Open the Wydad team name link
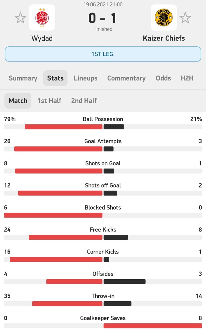206x331 pixels. tap(42, 38)
